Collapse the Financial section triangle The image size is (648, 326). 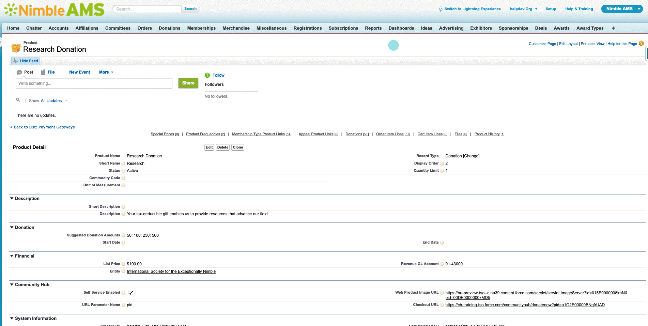(12, 256)
